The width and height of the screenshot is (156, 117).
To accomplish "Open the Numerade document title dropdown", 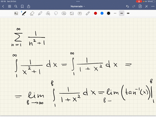I will [x=78, y=6].
